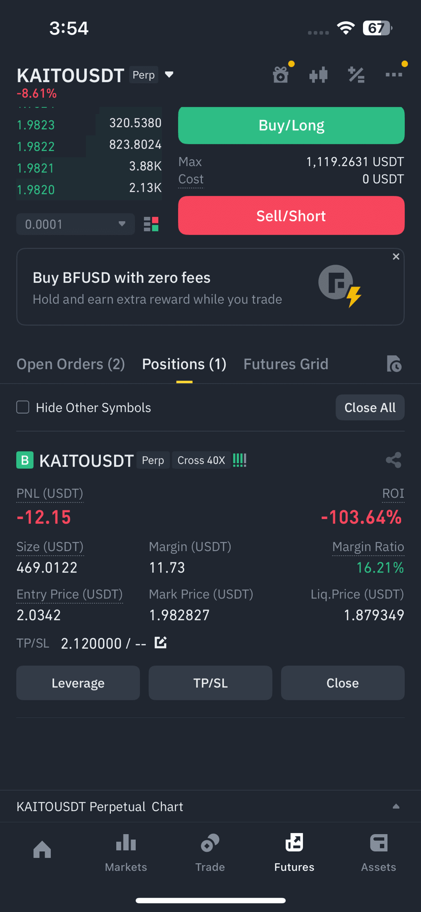
Task: Tap the PNL (USDT) label
Action: [50, 493]
